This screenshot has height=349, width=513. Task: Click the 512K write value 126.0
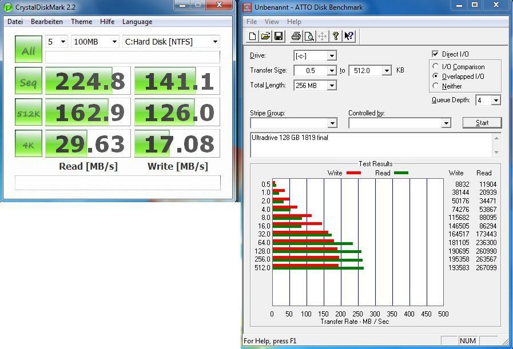coord(177,112)
